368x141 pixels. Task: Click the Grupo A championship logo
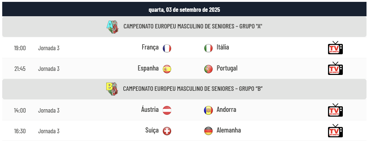[113, 27]
